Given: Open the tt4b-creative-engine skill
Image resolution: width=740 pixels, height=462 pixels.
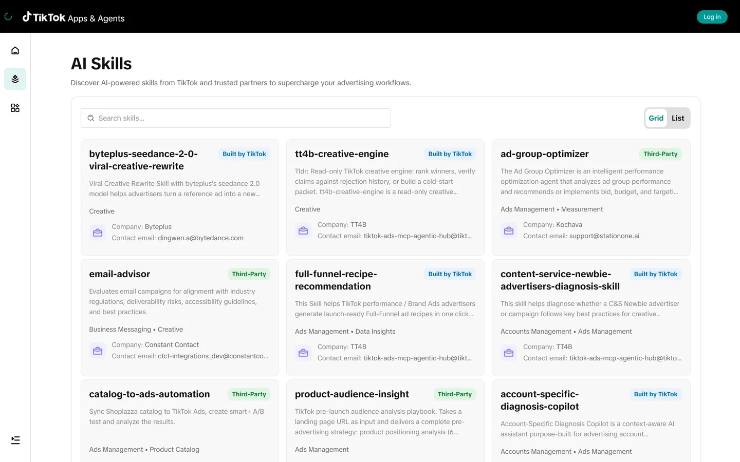Looking at the screenshot, I should pyautogui.click(x=342, y=154).
